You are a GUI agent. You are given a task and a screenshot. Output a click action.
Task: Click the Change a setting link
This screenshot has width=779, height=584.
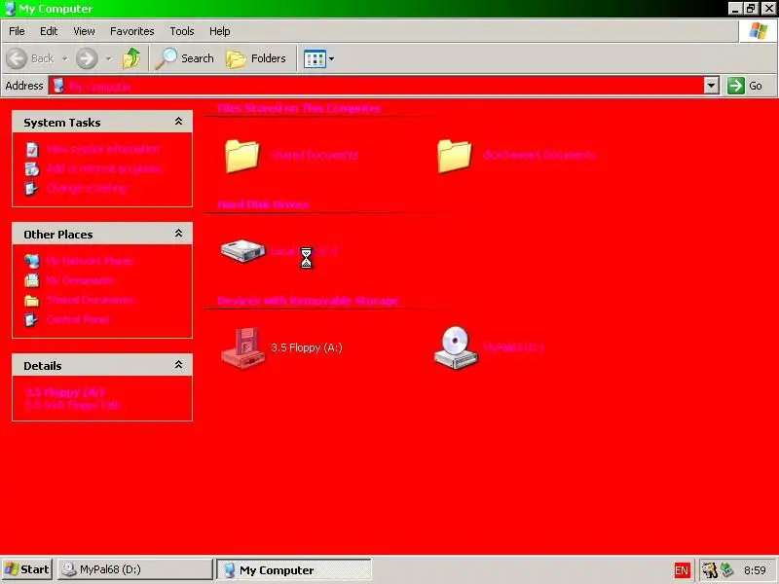tap(87, 188)
